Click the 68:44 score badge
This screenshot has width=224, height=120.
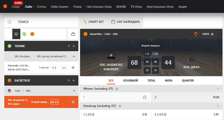tap(55, 102)
